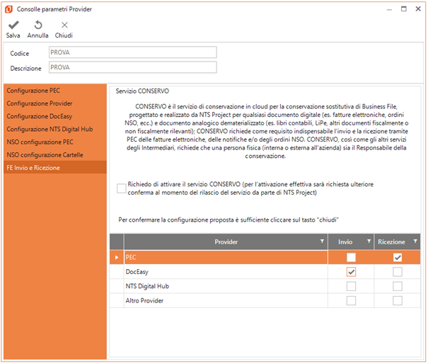Select NSO configurazione PEC section

pyautogui.click(x=55, y=142)
